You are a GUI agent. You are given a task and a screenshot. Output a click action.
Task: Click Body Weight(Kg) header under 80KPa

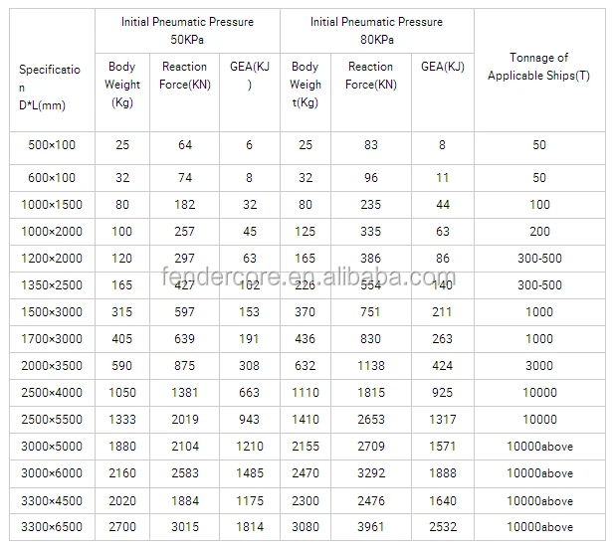tap(306, 85)
